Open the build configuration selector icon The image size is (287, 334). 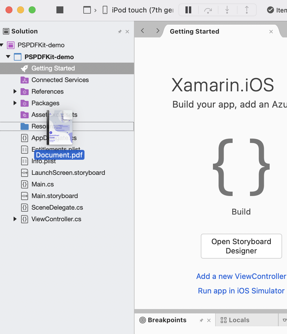coord(87,10)
